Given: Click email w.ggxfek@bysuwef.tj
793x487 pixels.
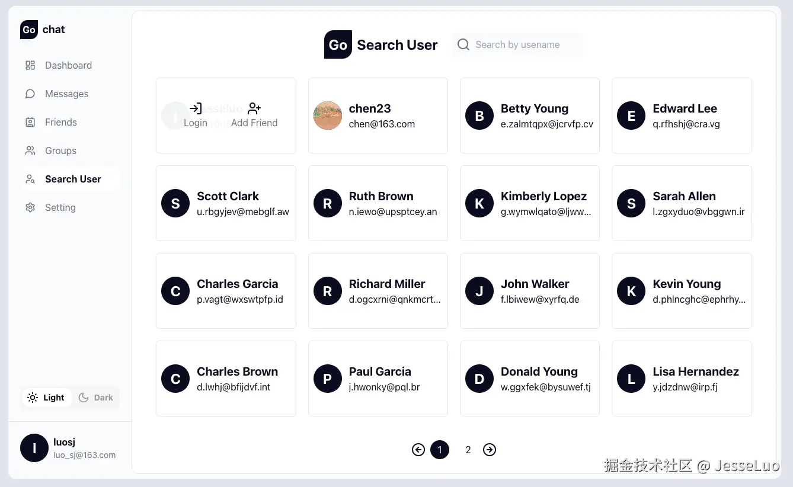Looking at the screenshot, I should 546,387.
